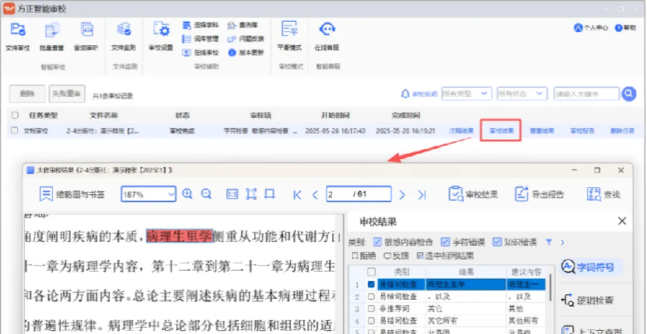647x334 pixels.
Task: Fit page to window icon
Action: (x=251, y=194)
